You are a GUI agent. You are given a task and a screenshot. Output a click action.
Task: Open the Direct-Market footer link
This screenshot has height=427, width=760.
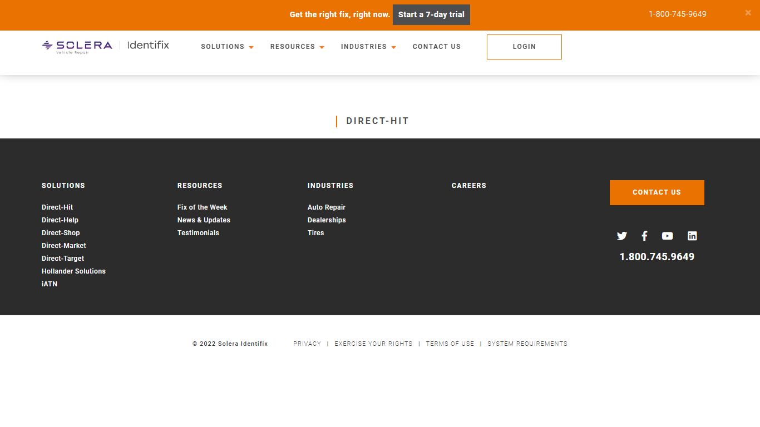[x=64, y=246]
